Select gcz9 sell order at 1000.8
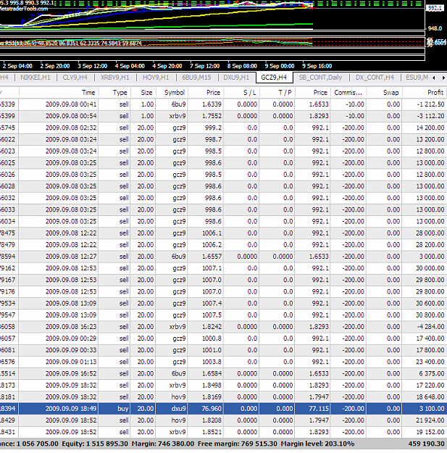The image size is (447, 453). pos(223,338)
